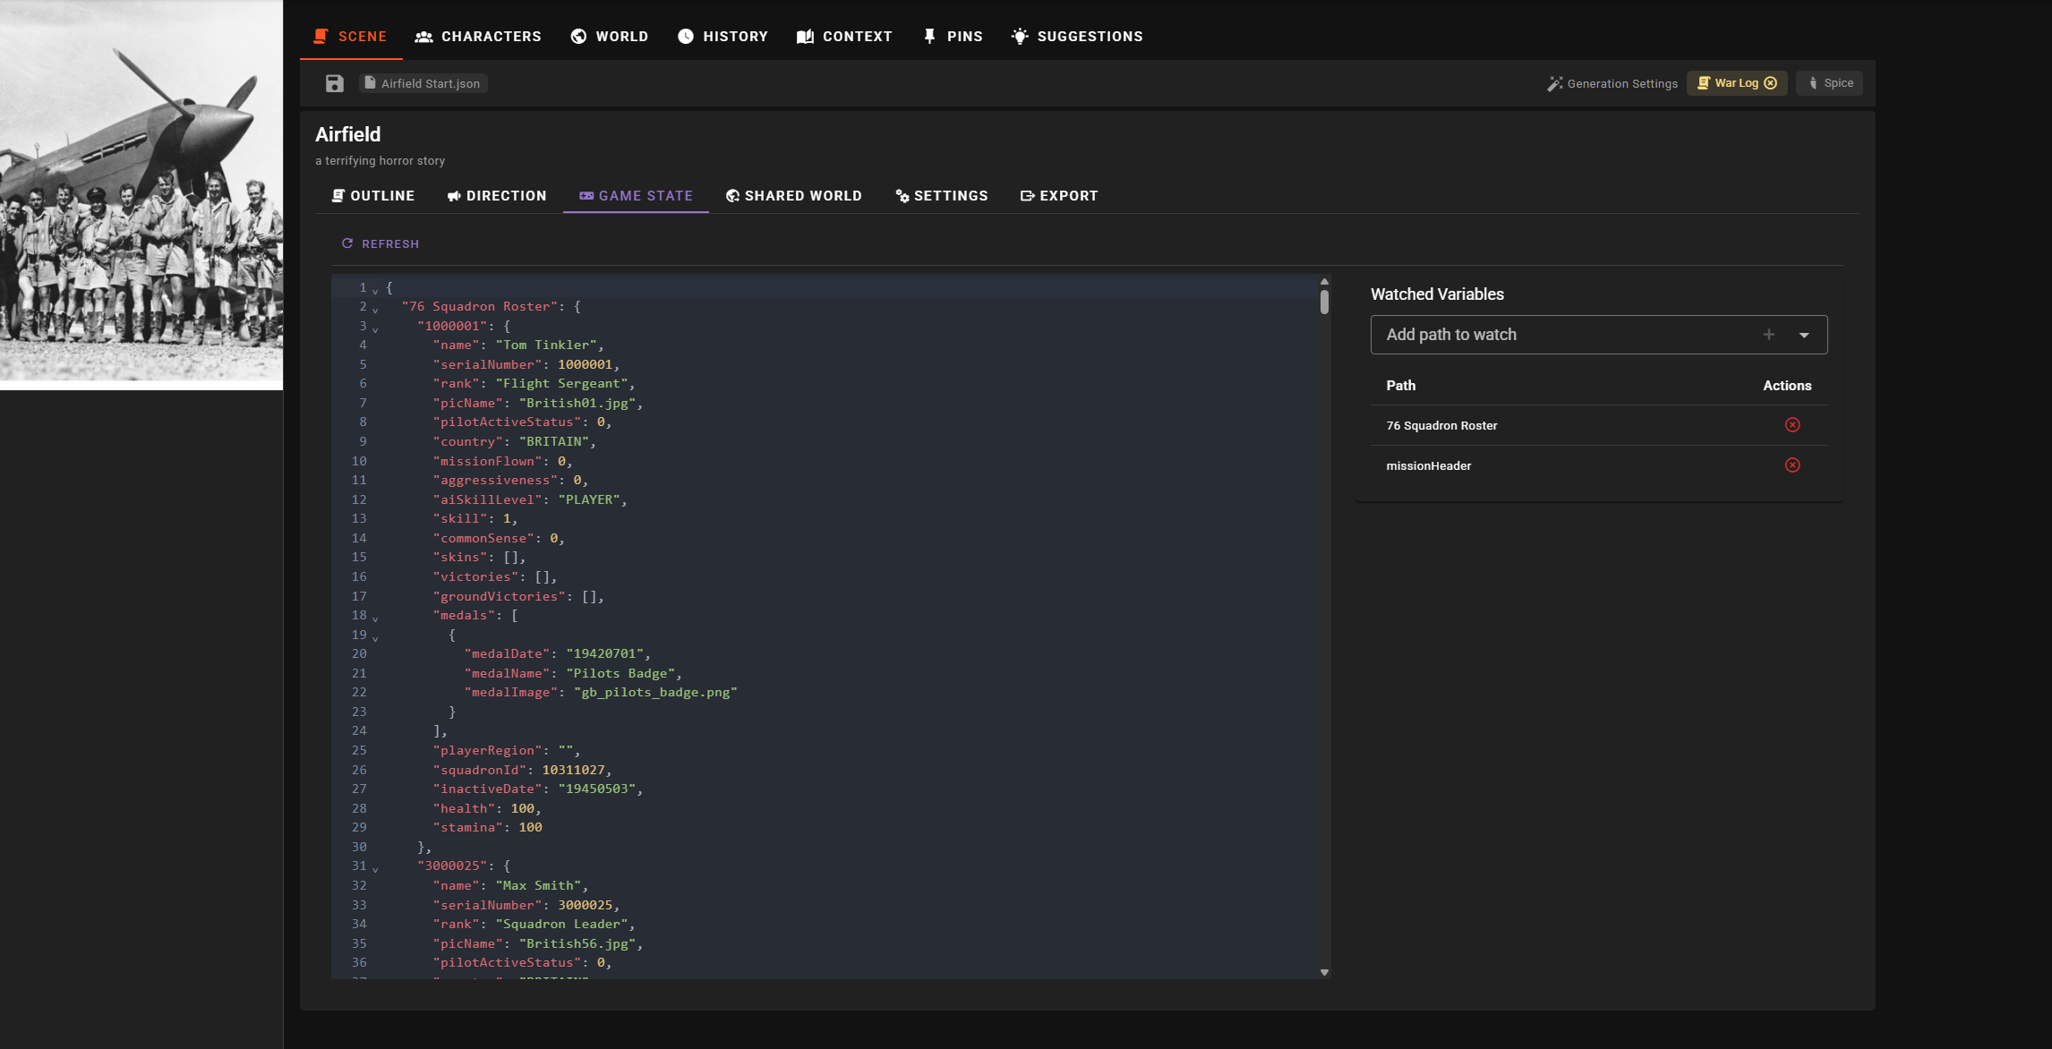Image resolution: width=2052 pixels, height=1049 pixels.
Task: Open the Settings sub-tab
Action: [942, 196]
